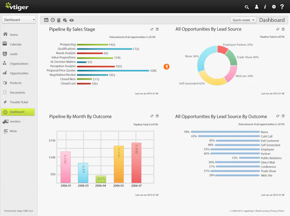Click the red 2006-07 bar
290x216 pixels.
tap(136, 163)
